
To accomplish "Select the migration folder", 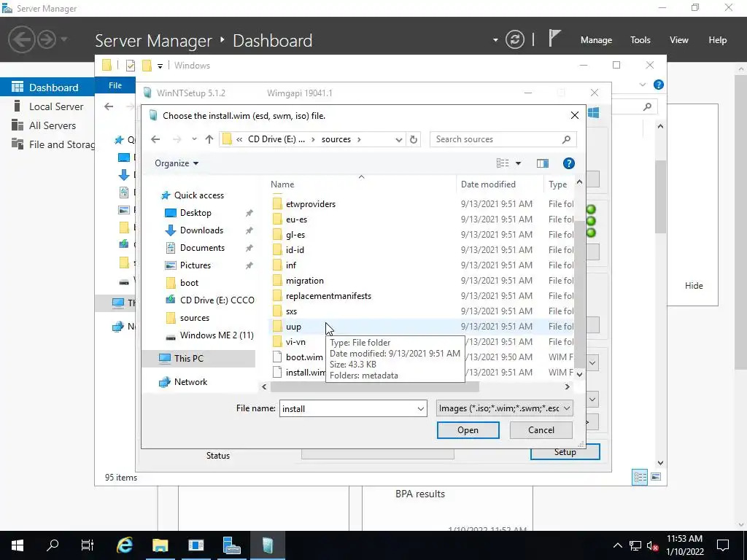I will click(304, 281).
